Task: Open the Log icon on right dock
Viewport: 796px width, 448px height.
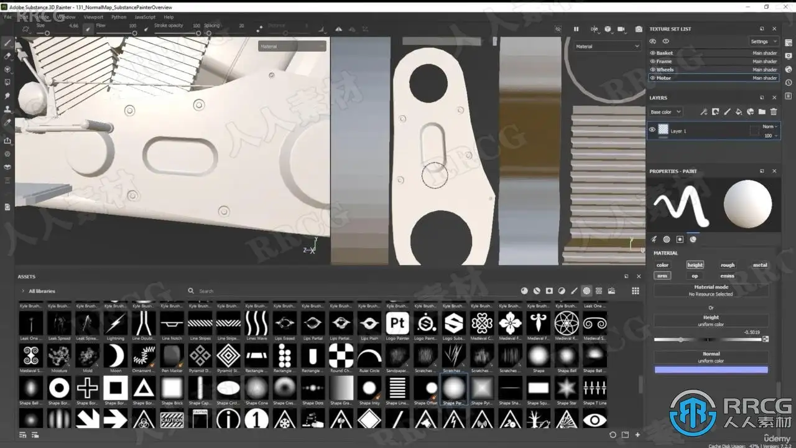Action: click(789, 96)
